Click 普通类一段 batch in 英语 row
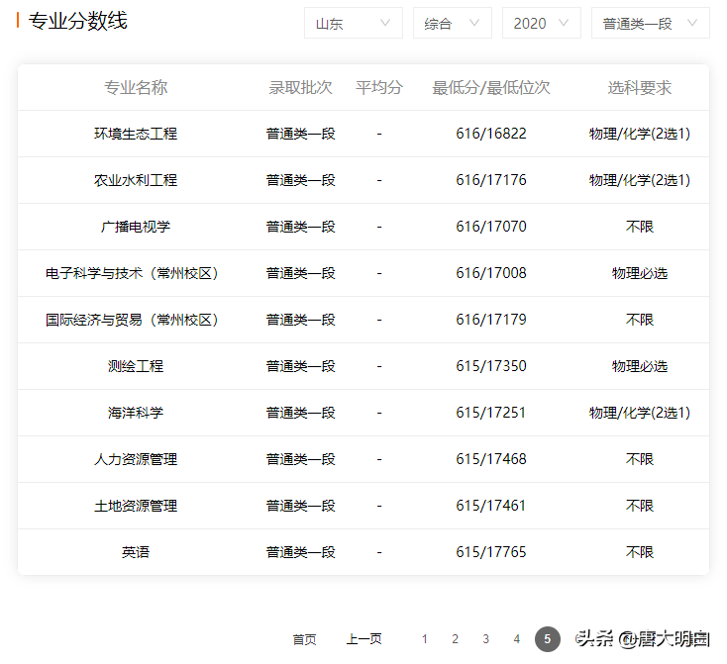The width and height of the screenshot is (727, 664). click(300, 552)
